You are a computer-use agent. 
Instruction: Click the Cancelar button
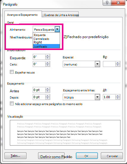[112, 156]
